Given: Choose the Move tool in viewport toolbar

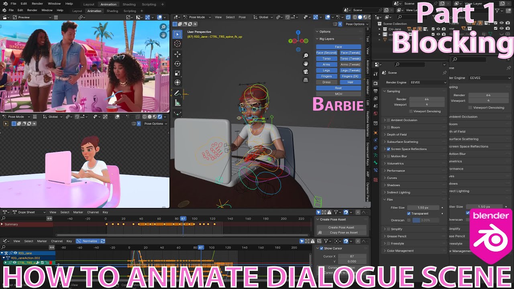Looking at the screenshot, I should (x=177, y=54).
